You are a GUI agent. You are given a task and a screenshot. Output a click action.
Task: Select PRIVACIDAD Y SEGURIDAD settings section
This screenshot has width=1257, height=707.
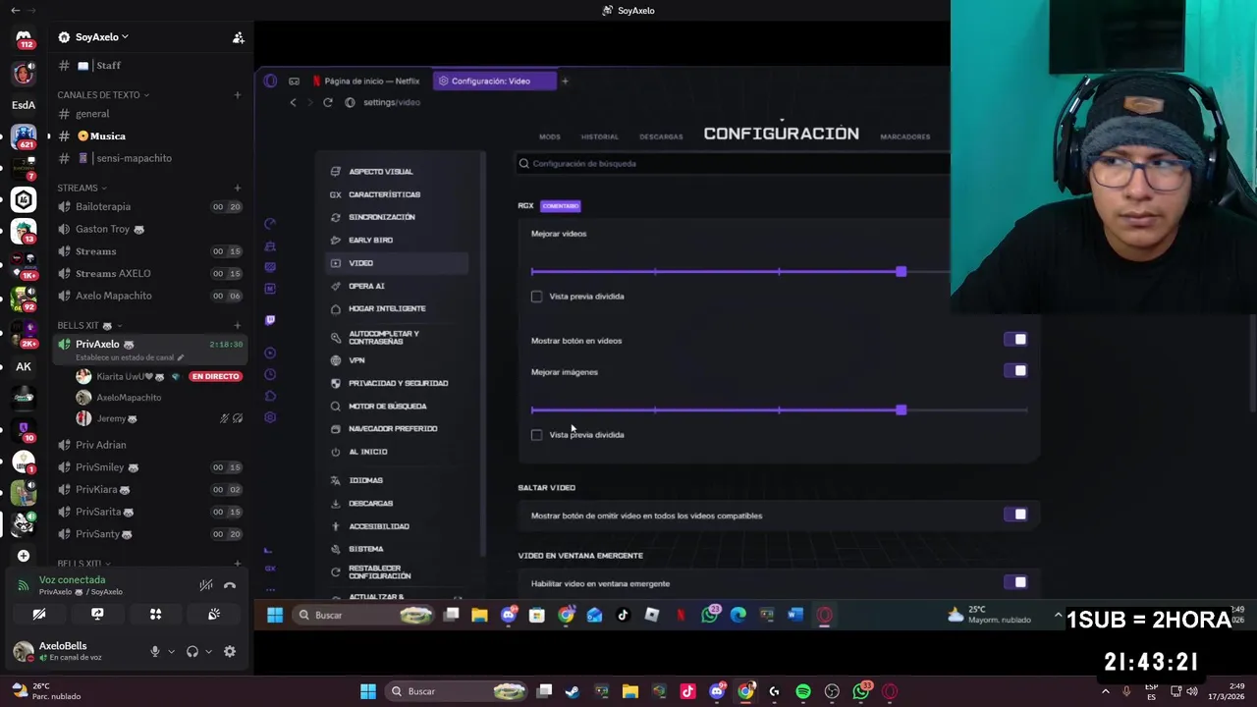pyautogui.click(x=398, y=383)
